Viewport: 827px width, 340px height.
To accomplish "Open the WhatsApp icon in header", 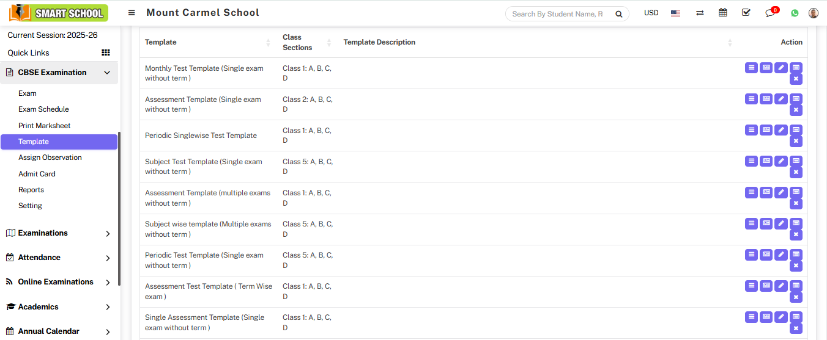I will [795, 13].
